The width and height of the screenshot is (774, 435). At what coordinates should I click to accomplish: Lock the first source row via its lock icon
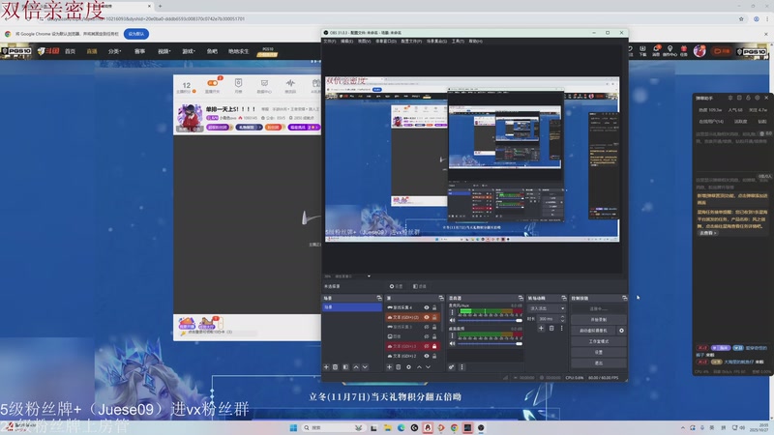(434, 307)
